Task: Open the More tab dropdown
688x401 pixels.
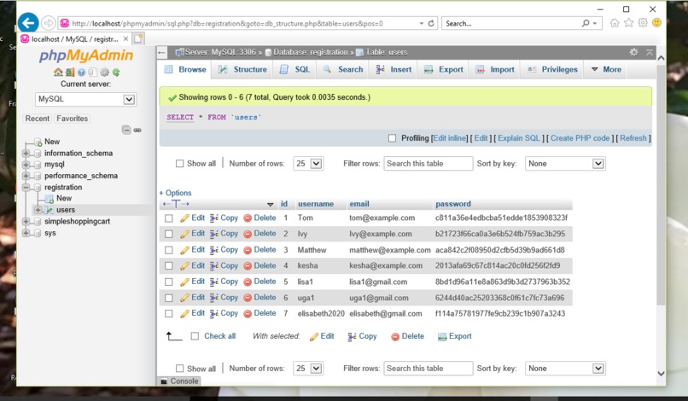Action: 606,69
